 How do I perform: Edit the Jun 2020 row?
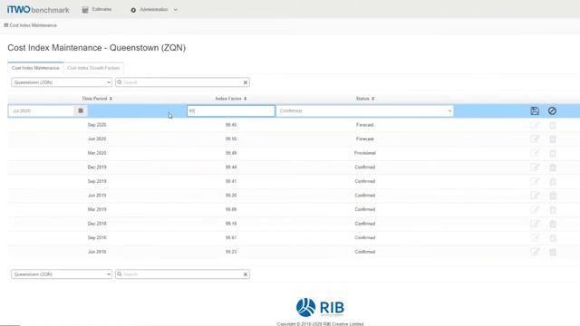tap(535, 139)
